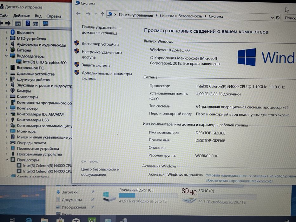
Task: Go back in Система window navigation
Action: [x=78, y=13]
